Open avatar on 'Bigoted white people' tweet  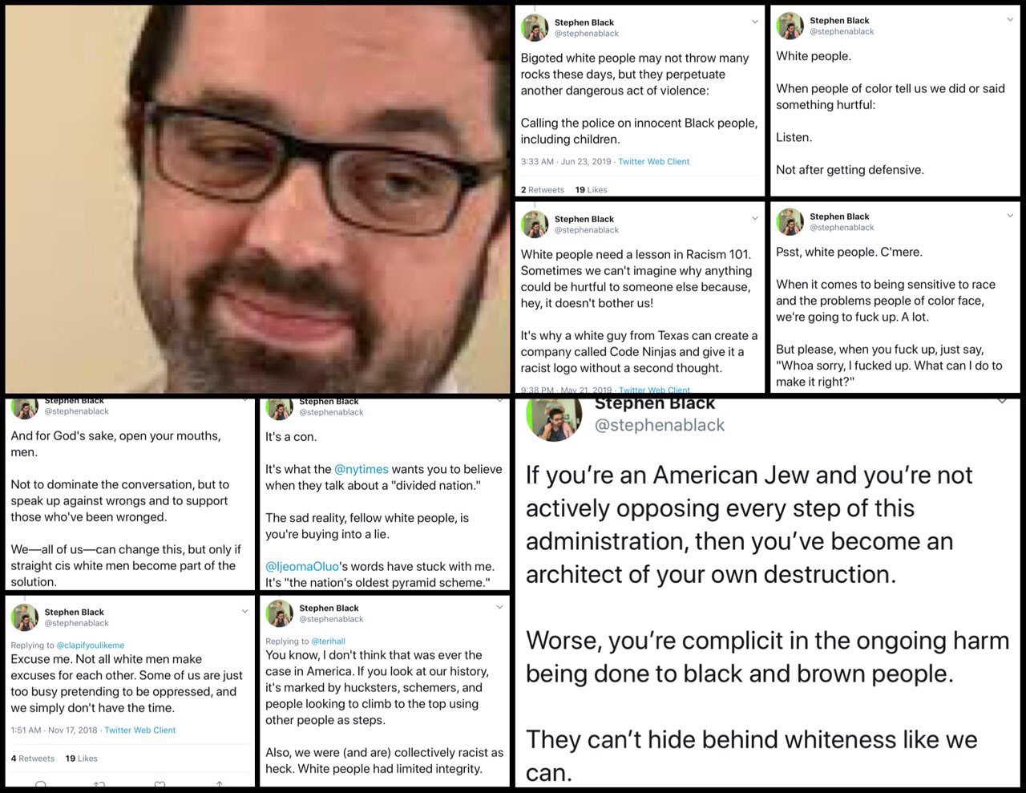[535, 28]
